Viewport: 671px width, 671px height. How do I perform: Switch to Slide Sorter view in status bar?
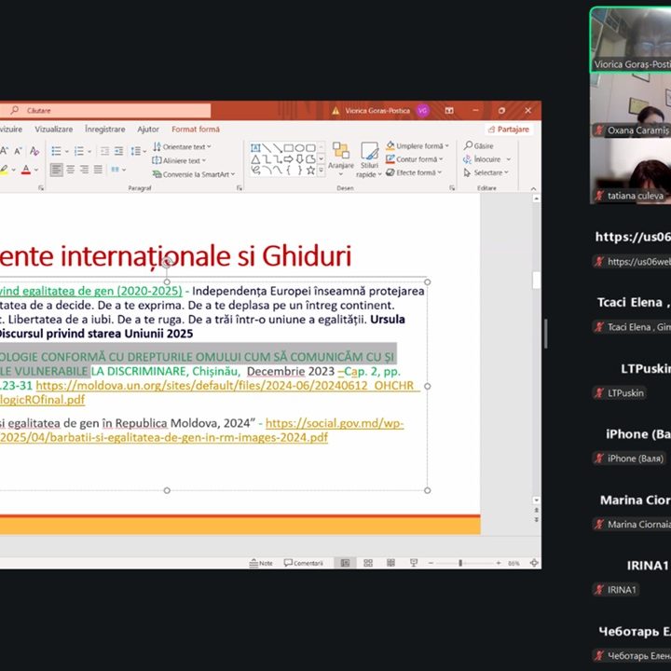coord(367,563)
